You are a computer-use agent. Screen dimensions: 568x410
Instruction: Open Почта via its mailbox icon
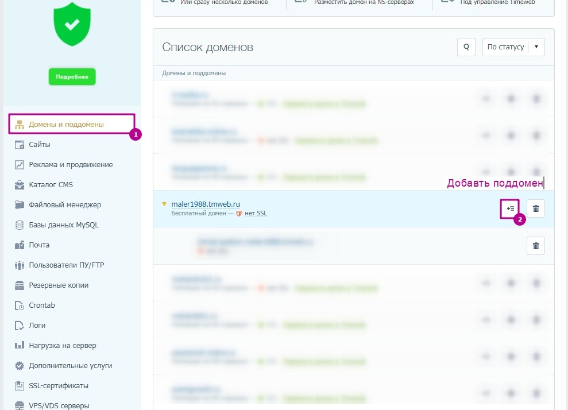tap(19, 245)
